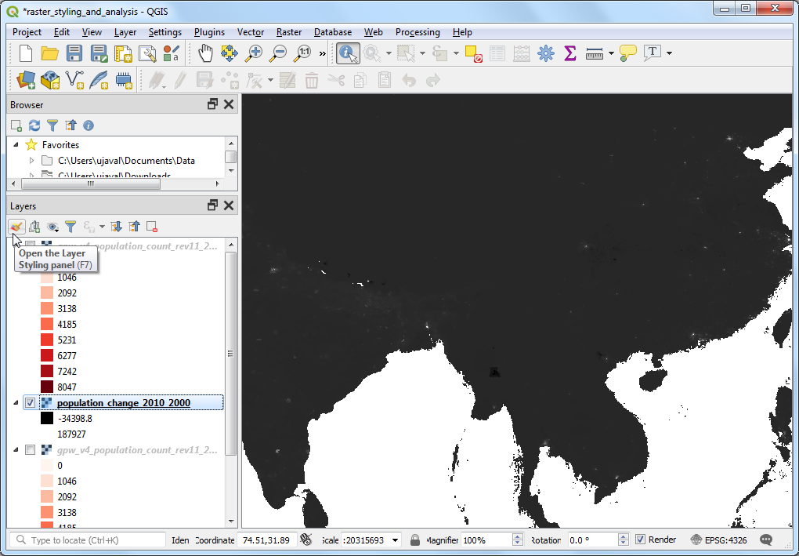Open the Raster menu
Viewport: 799px width, 556px height.
pyautogui.click(x=289, y=32)
